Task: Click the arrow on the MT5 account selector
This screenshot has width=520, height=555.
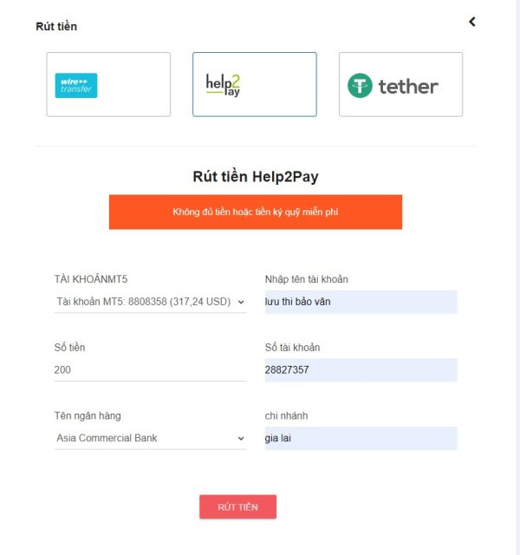Action: (241, 302)
